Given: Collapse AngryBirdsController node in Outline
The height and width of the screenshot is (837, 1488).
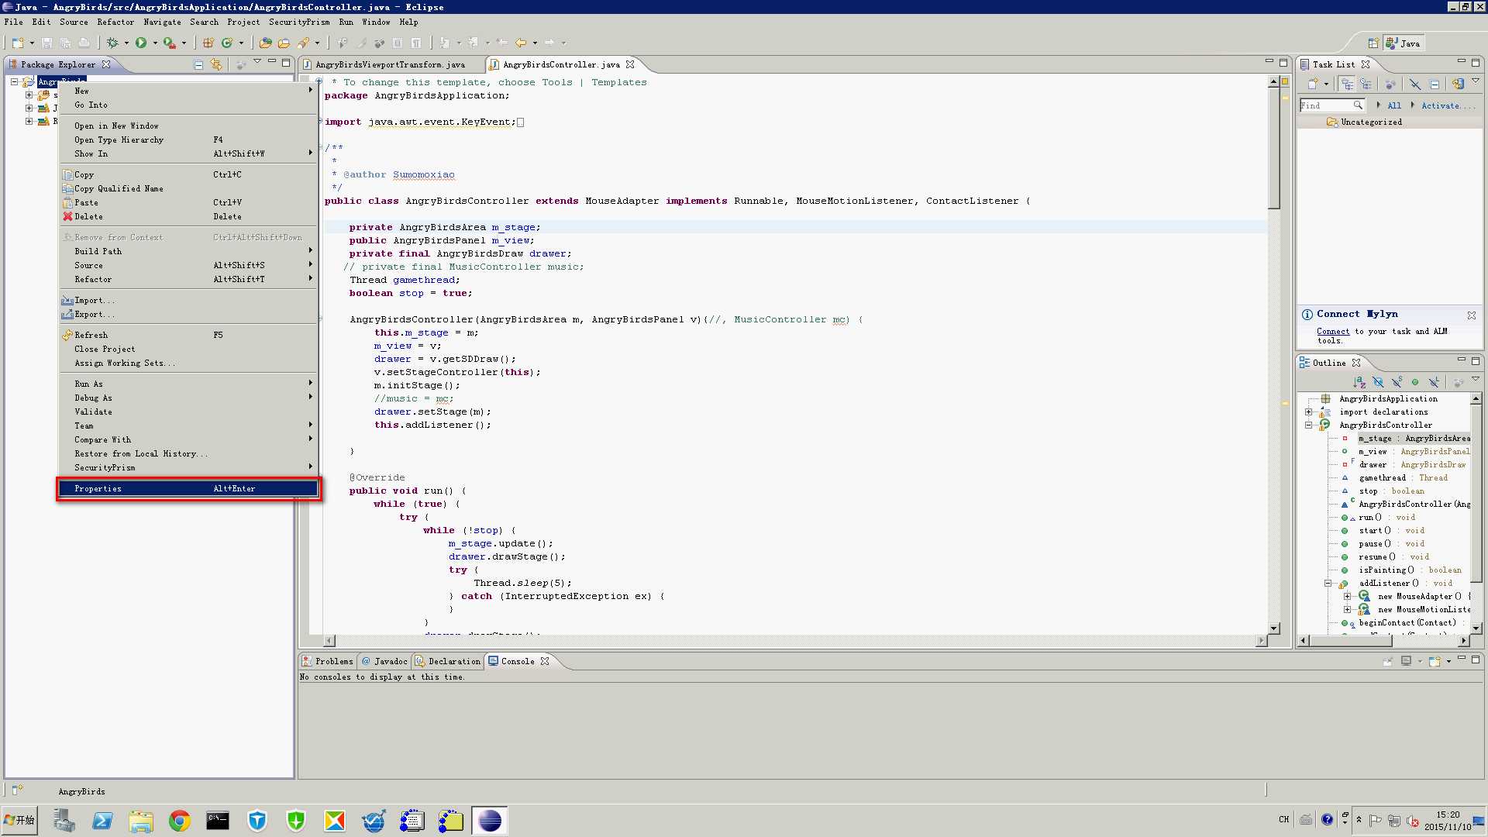Looking at the screenshot, I should click(1309, 425).
